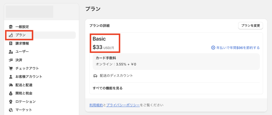This screenshot has height=115, width=272.
Task: Click the 配送のディスカウント row
Action: [176, 76]
